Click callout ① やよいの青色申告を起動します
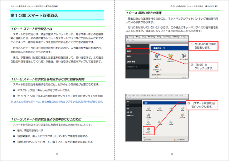 204,46
